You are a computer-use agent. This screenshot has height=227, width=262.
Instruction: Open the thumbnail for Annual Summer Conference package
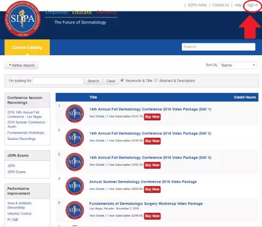[x=75, y=186]
